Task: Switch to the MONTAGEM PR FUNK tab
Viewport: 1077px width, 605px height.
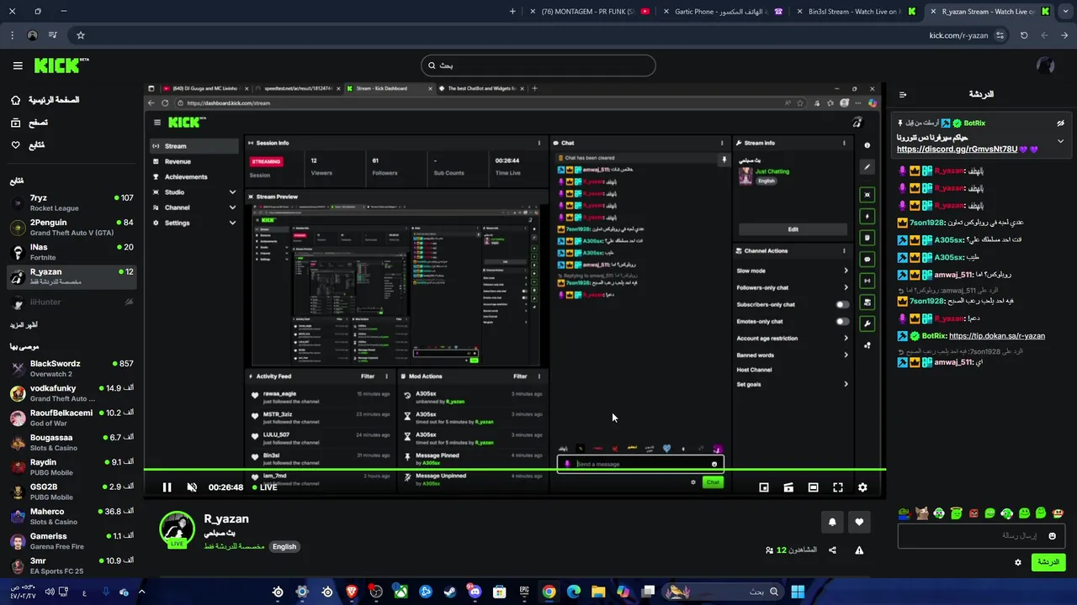Action: coord(589,12)
